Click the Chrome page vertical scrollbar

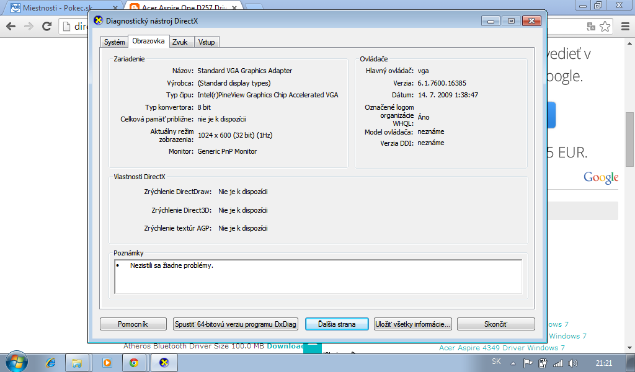(629, 139)
